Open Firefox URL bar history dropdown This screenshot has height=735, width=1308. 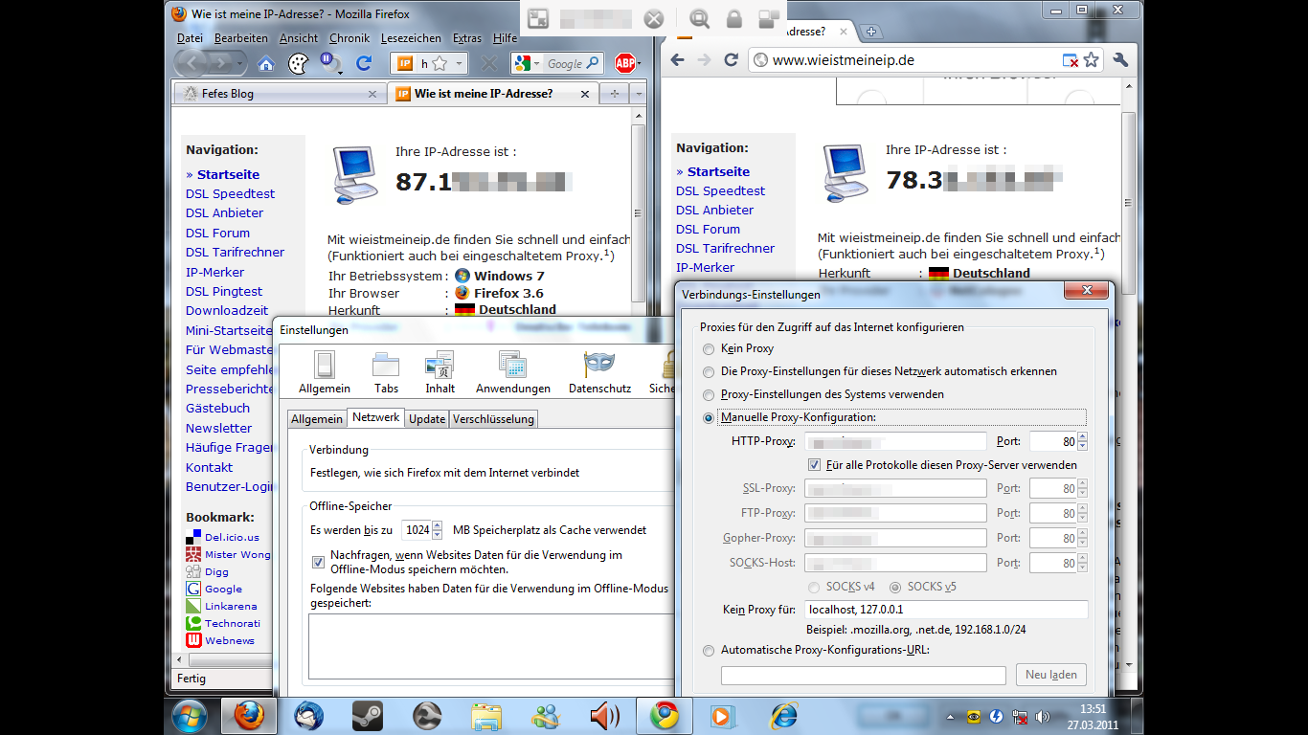pos(459,63)
